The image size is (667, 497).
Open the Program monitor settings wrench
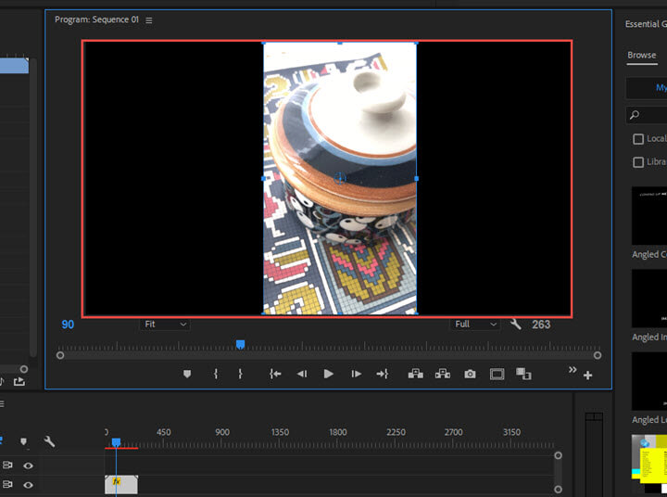coord(516,325)
